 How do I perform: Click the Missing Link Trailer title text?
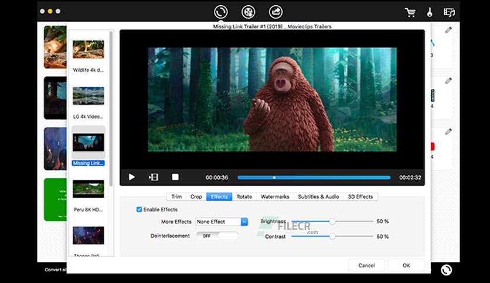pos(272,26)
